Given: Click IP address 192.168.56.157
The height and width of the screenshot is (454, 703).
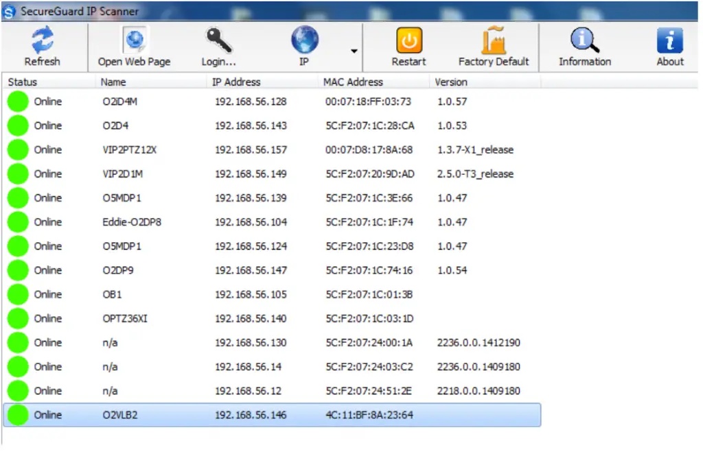Looking at the screenshot, I should [x=251, y=150].
